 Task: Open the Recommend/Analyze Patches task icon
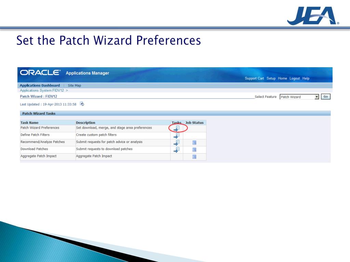177,143
